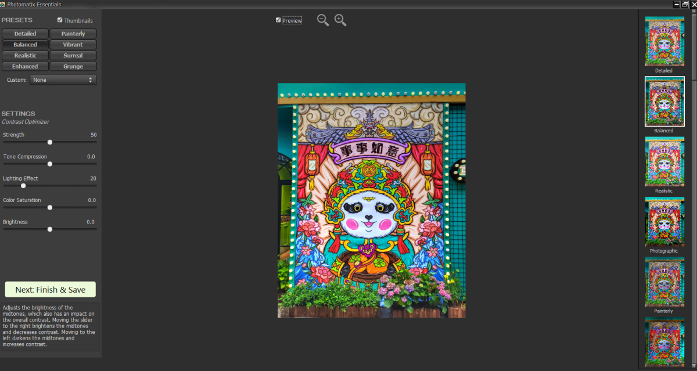The height and width of the screenshot is (371, 697).
Task: Apply the Detailed preset button
Action: click(25, 34)
